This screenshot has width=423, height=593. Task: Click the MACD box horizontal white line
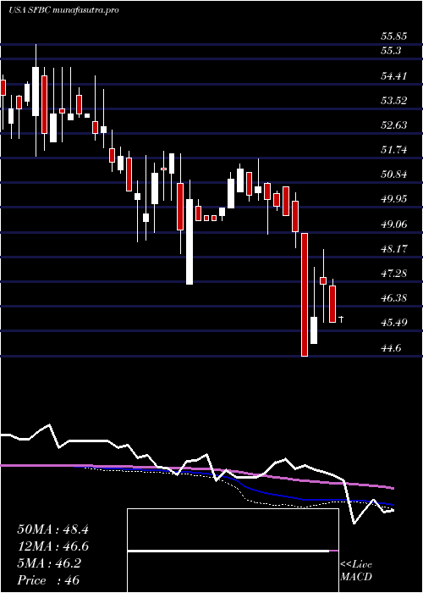click(228, 551)
